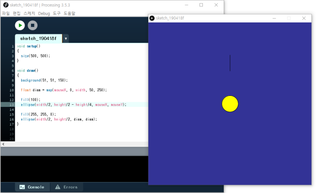
Task: Open the 편집 menu
Action: (17, 13)
